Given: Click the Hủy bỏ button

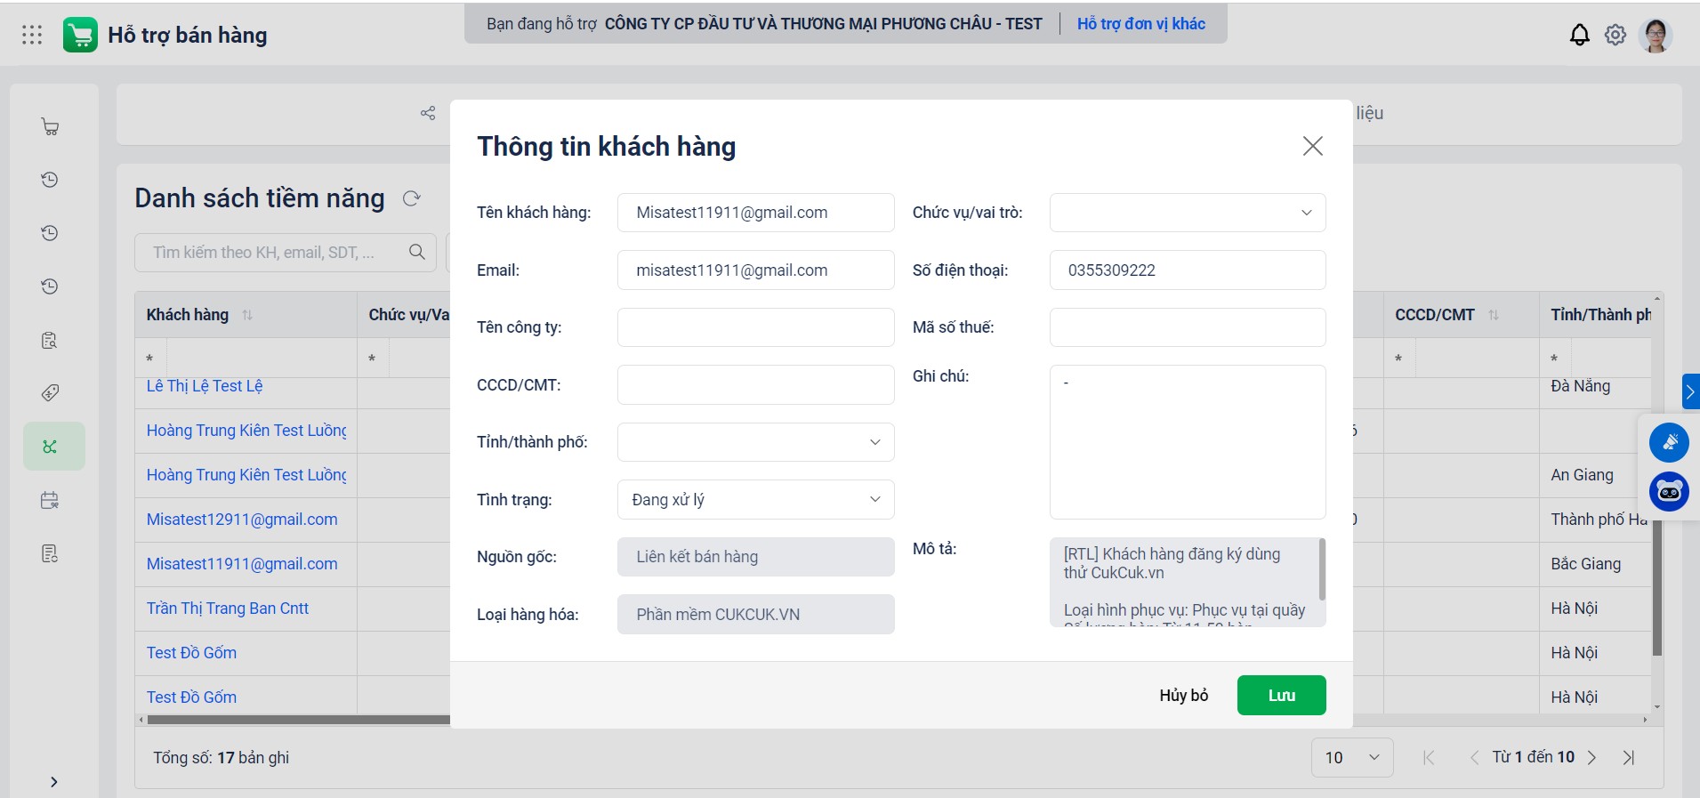Looking at the screenshot, I should tap(1183, 695).
